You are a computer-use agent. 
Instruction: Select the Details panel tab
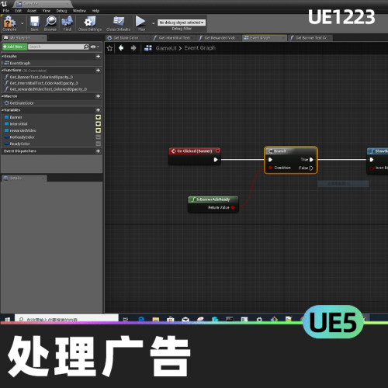[x=24, y=178]
